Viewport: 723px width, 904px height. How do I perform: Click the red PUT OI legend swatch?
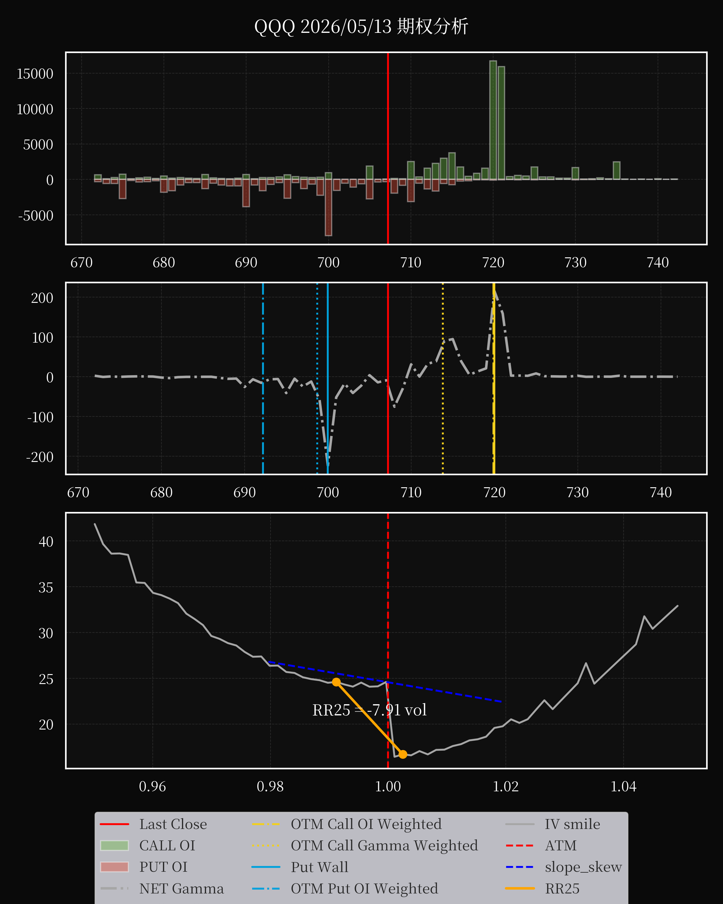(114, 867)
